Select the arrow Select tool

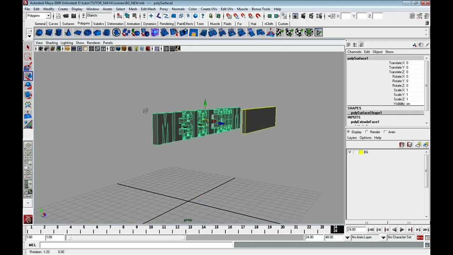coord(28,47)
